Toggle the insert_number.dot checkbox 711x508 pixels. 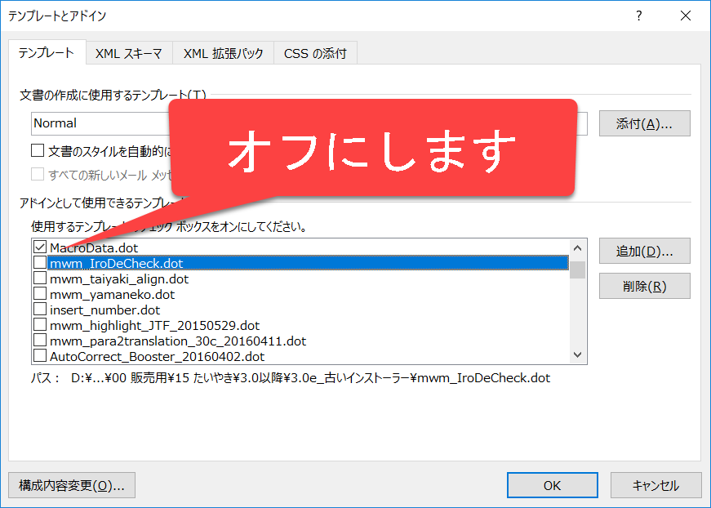(x=39, y=310)
